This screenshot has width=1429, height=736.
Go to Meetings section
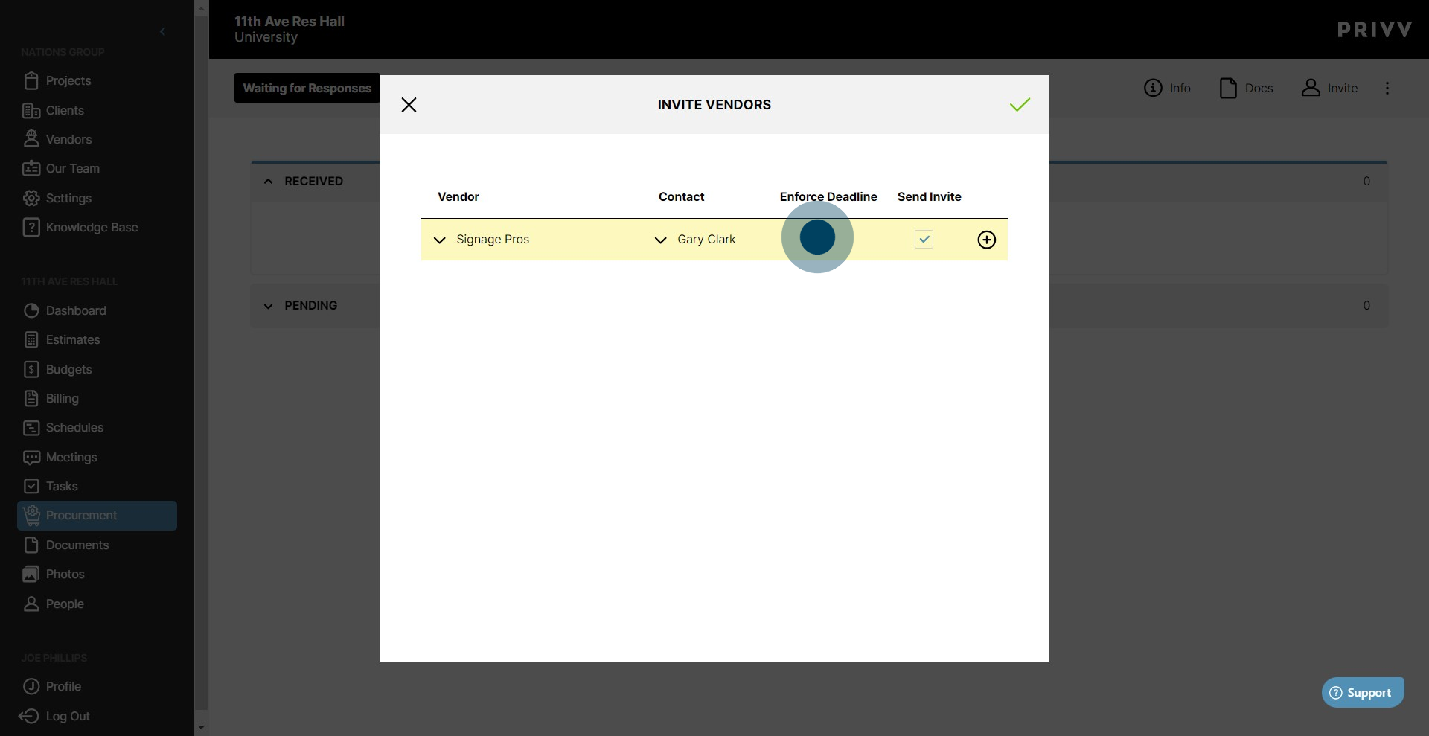pyautogui.click(x=71, y=457)
